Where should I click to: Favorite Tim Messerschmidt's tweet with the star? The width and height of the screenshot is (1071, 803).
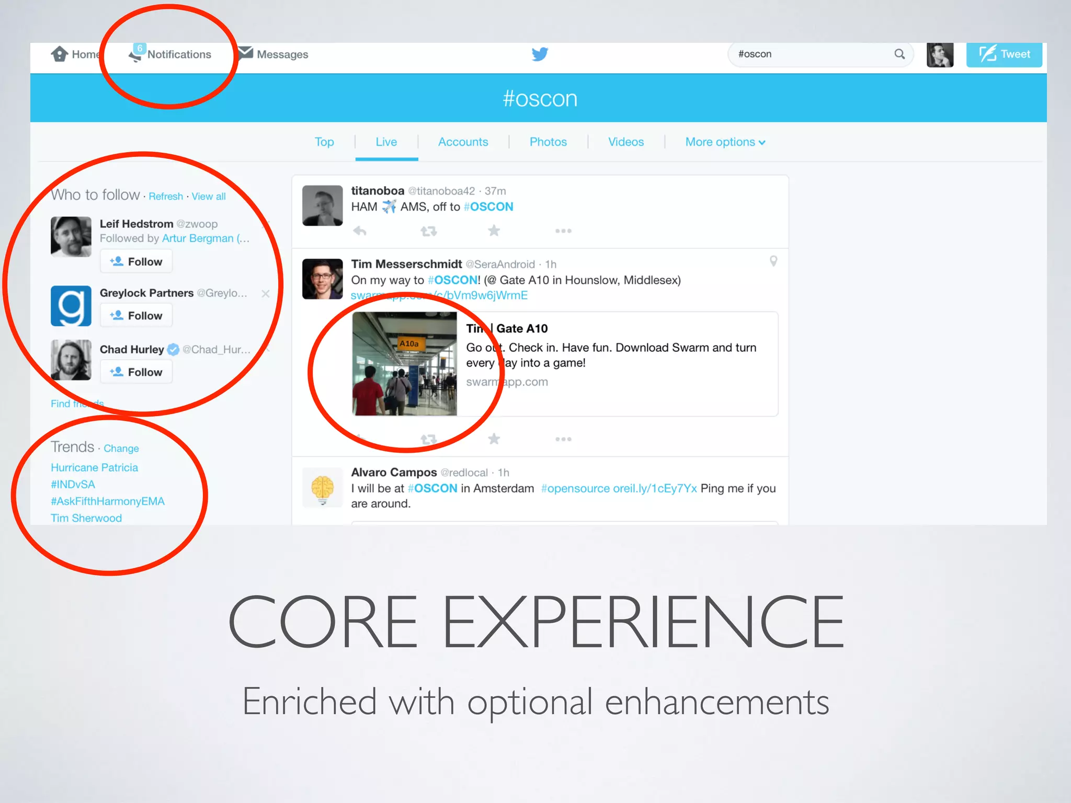pyautogui.click(x=494, y=439)
